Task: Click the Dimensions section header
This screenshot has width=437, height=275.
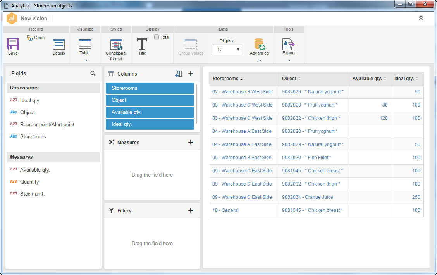Action: coord(53,88)
